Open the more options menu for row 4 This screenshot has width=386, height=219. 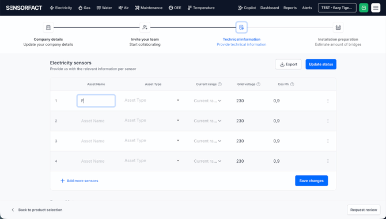pyautogui.click(x=328, y=161)
